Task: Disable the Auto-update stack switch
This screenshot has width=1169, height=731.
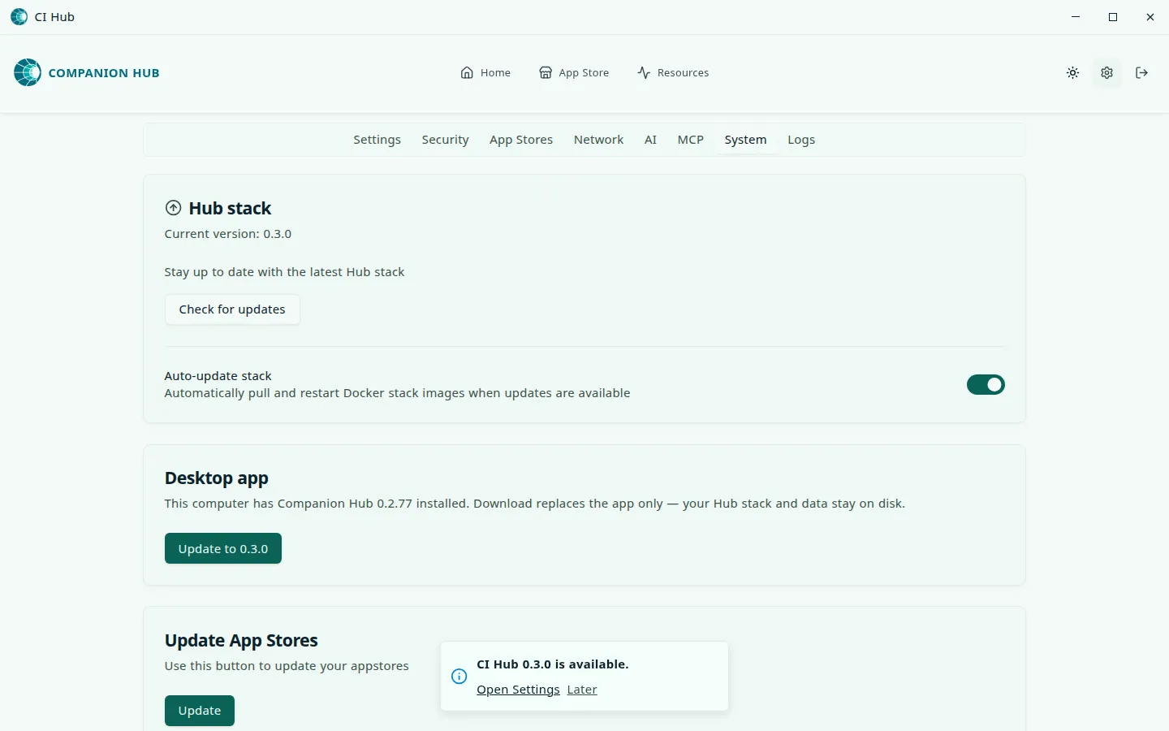Action: (x=986, y=384)
